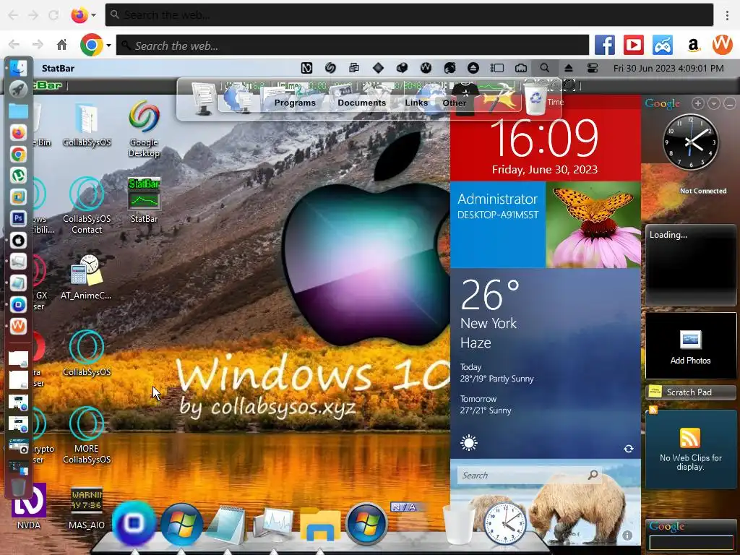Open MORE CollabSysOS shortcut

point(87,435)
